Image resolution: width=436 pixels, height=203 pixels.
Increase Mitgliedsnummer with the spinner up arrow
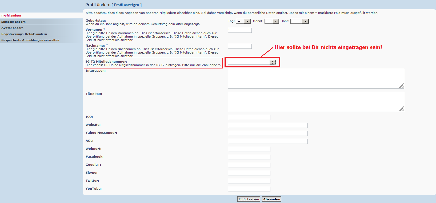pos(273,61)
